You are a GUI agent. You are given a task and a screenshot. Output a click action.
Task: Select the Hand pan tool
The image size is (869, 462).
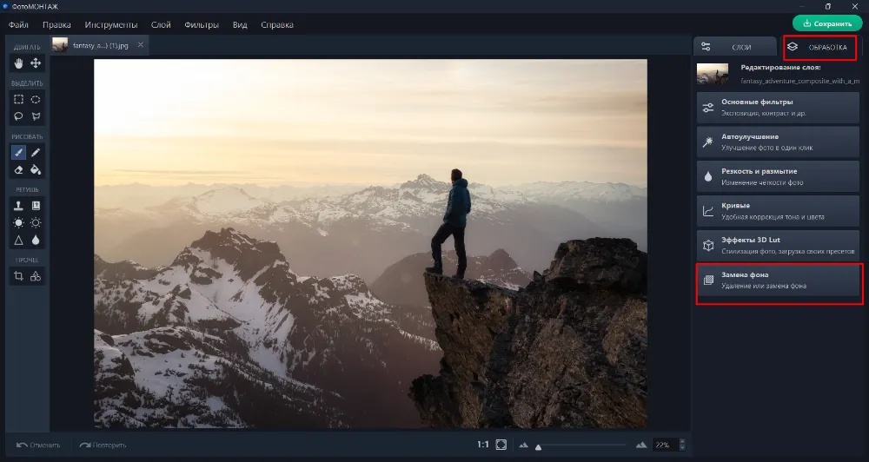tap(18, 63)
